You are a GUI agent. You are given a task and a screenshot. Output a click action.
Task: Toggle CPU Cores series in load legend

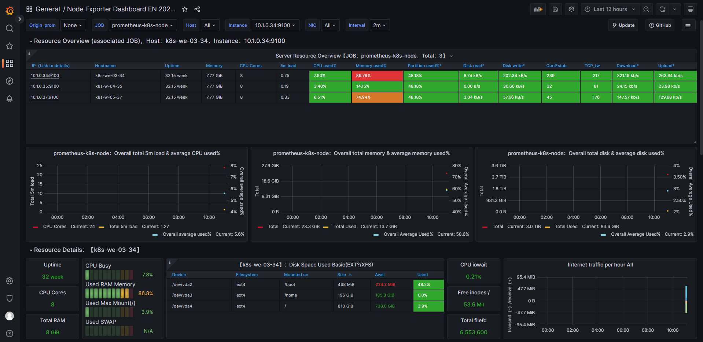click(55, 227)
